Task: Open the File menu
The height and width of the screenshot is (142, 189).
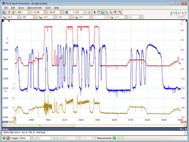Action: [x=6, y=8]
